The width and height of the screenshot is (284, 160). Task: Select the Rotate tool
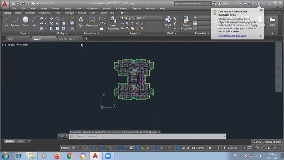tap(57, 18)
